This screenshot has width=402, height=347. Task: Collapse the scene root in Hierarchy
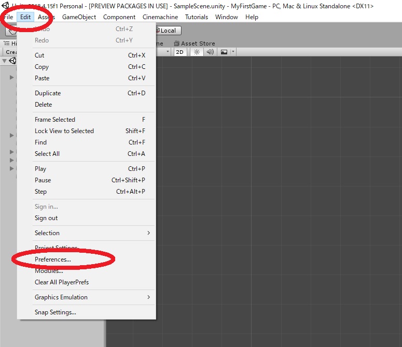4,61
